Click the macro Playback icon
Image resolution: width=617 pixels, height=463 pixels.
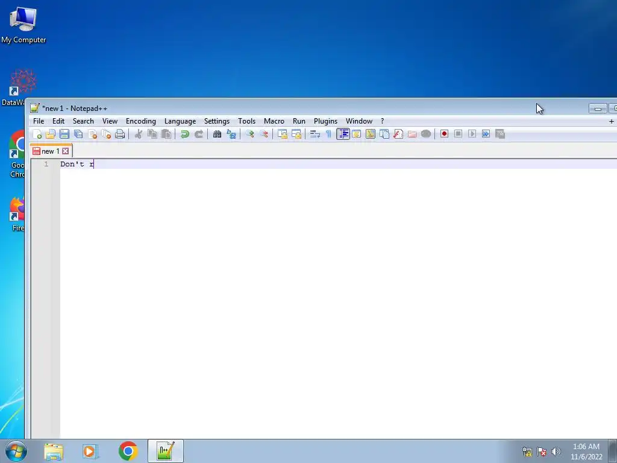[x=472, y=134]
